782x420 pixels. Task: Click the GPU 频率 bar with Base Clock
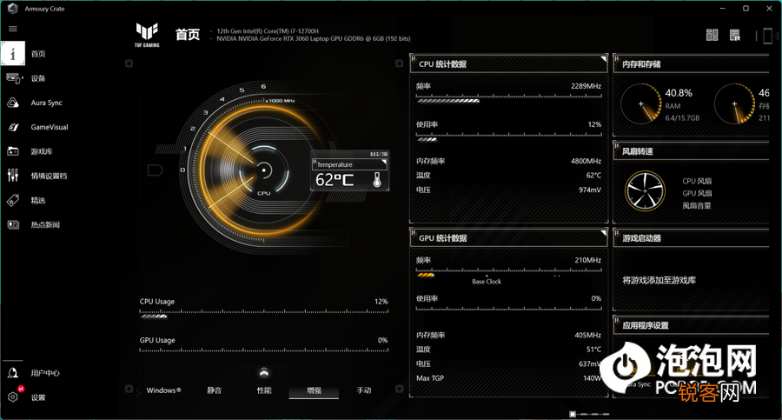pos(508,273)
